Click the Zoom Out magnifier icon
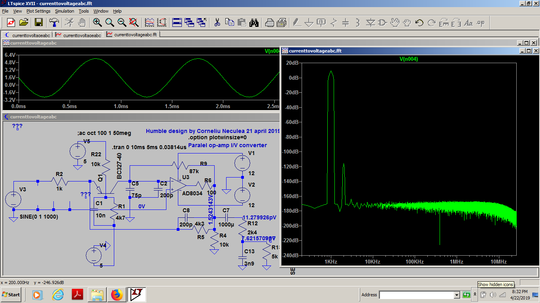This screenshot has height=303, width=540. click(122, 22)
